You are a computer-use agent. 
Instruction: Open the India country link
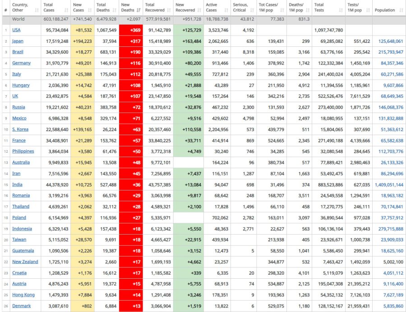17,185
